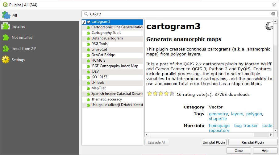Click the Not installed puzzle icon

(6, 38)
